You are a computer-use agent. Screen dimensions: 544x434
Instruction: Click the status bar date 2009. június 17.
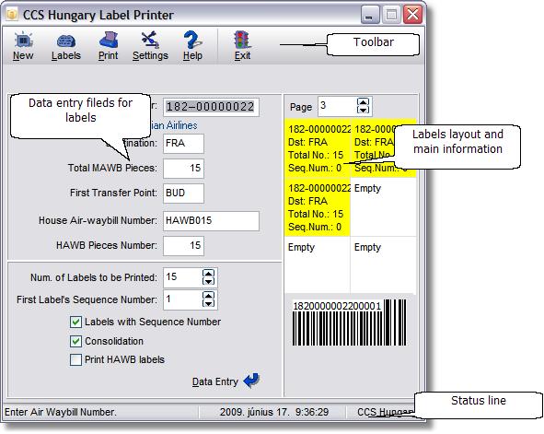point(255,412)
